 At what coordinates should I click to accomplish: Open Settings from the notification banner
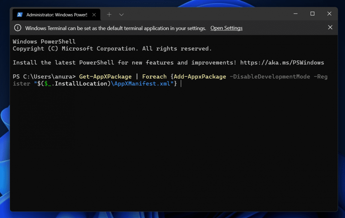pos(226,28)
